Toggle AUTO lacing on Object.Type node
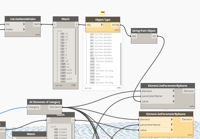 [117, 30]
